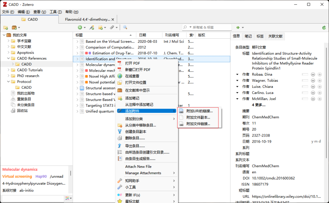Close the Flavonoid 4,4'-dimethoxy tab

[x=113, y=20]
